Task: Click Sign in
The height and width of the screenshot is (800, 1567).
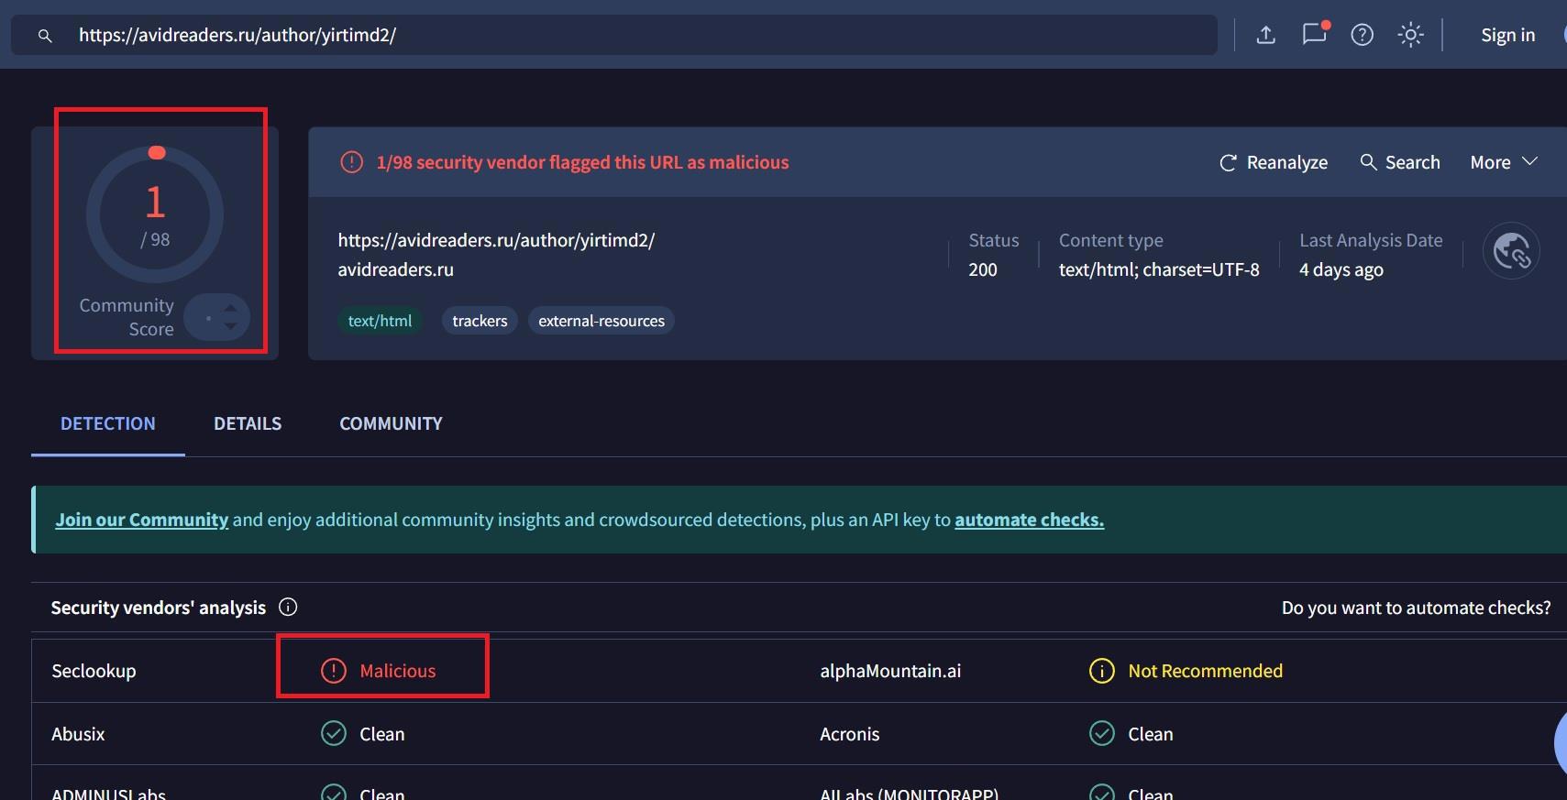Action: [x=1507, y=35]
